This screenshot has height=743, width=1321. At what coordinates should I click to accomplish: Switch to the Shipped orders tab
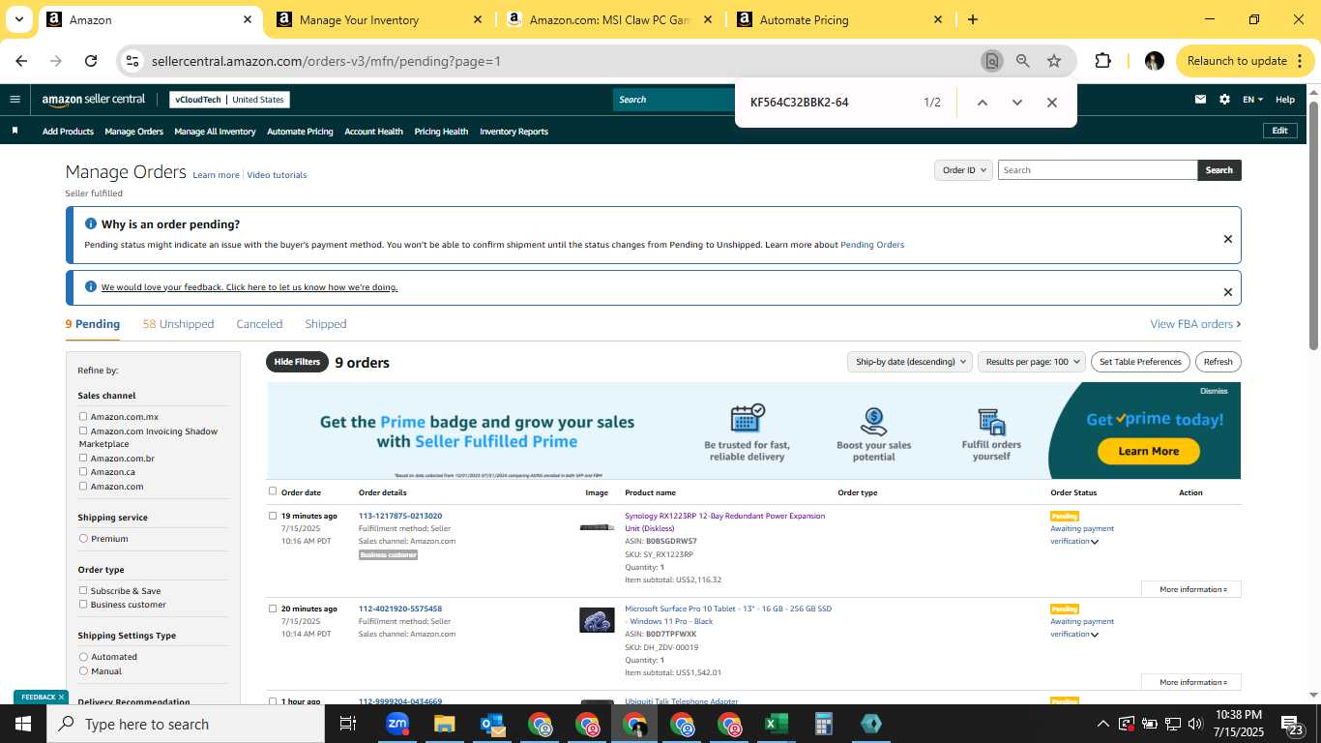[325, 324]
